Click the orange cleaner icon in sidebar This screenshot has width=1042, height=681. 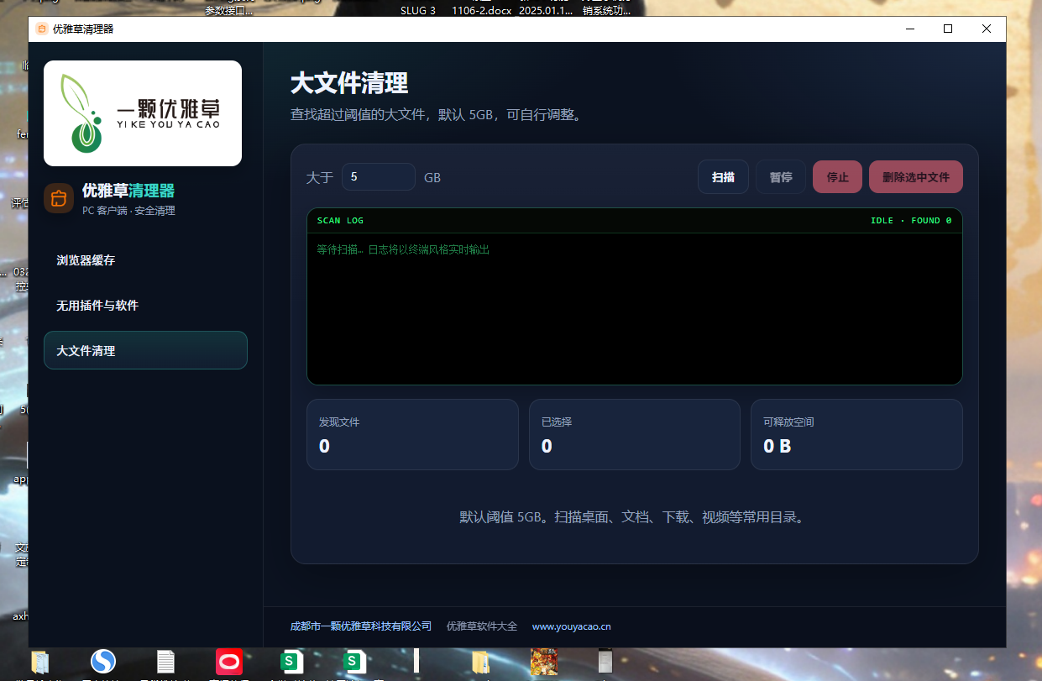[59, 198]
